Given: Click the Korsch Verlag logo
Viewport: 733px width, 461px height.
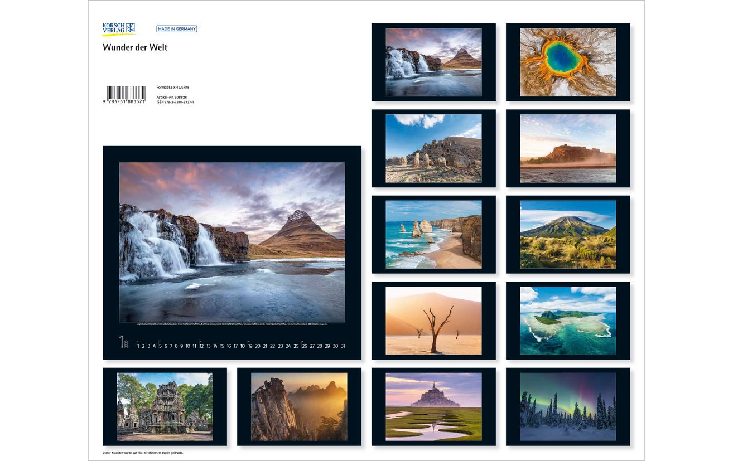Looking at the screenshot, I should (118, 29).
